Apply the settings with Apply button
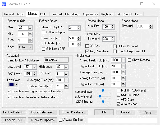Viewport: 160px width, 125px height. (x=148, y=112)
